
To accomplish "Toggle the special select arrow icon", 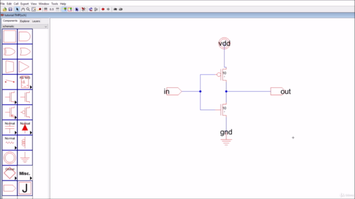I will point(77,9).
